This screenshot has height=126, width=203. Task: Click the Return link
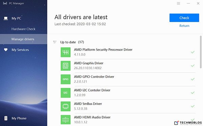point(184,26)
